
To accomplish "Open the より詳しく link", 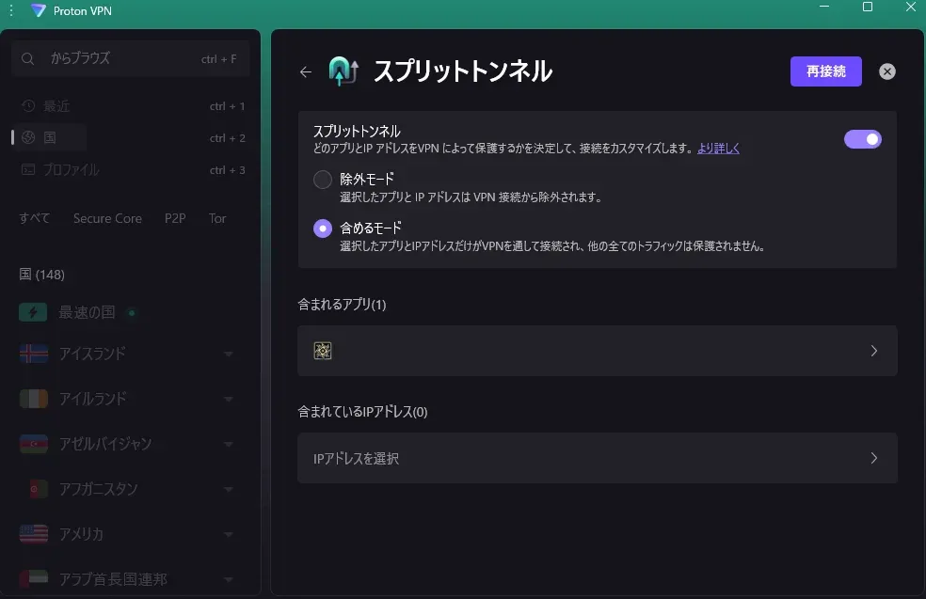I will click(x=718, y=149).
